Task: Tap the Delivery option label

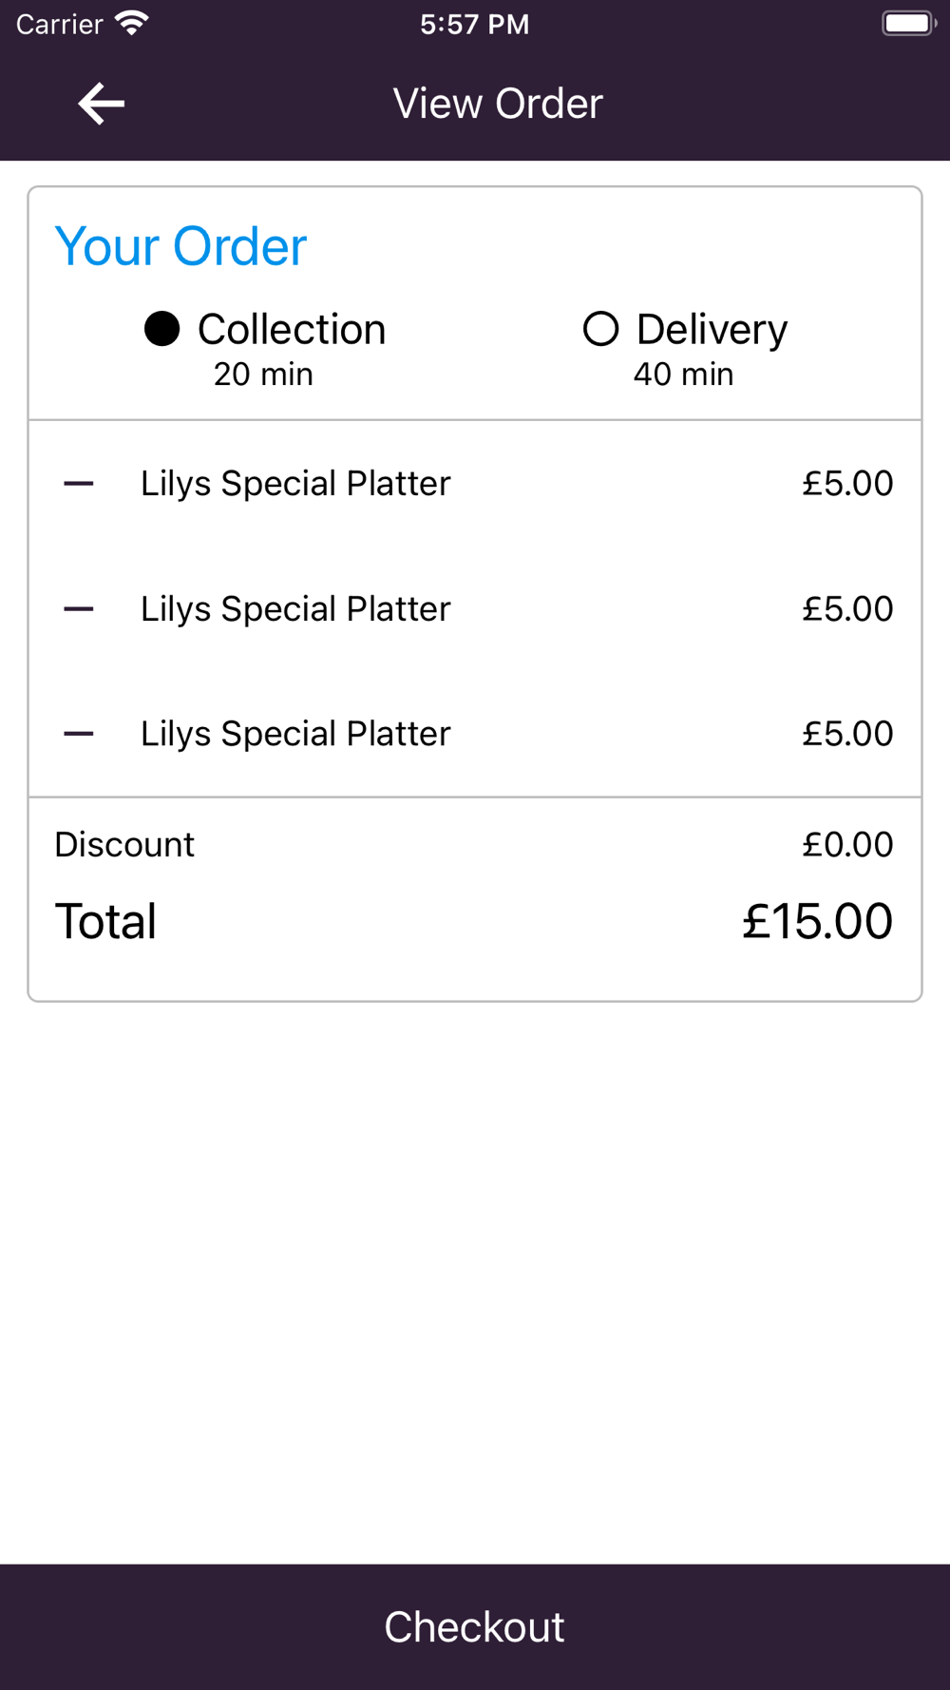Action: tap(712, 330)
